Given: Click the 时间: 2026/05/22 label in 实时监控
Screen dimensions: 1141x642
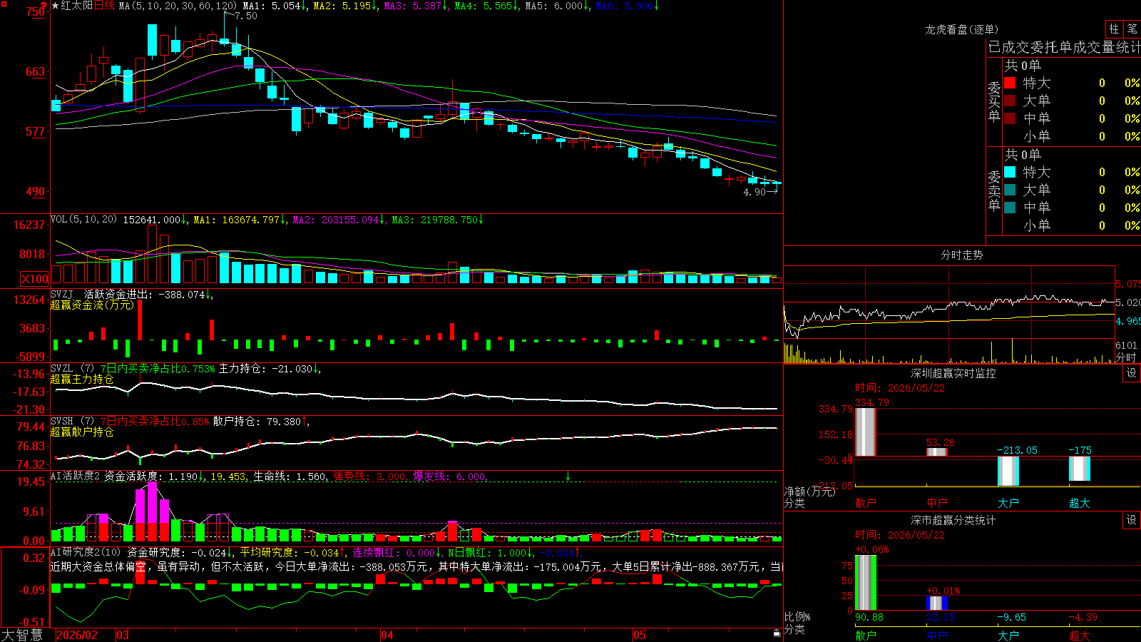Looking at the screenshot, I should (900, 388).
